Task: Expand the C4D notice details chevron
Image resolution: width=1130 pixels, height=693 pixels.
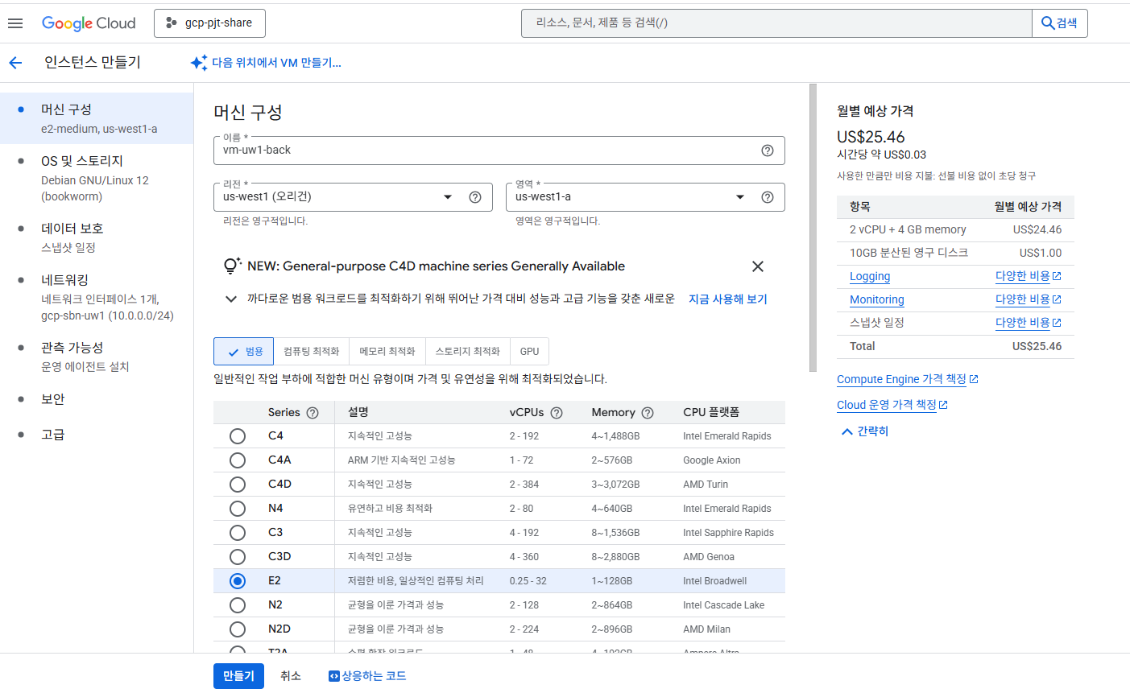Action: click(231, 299)
